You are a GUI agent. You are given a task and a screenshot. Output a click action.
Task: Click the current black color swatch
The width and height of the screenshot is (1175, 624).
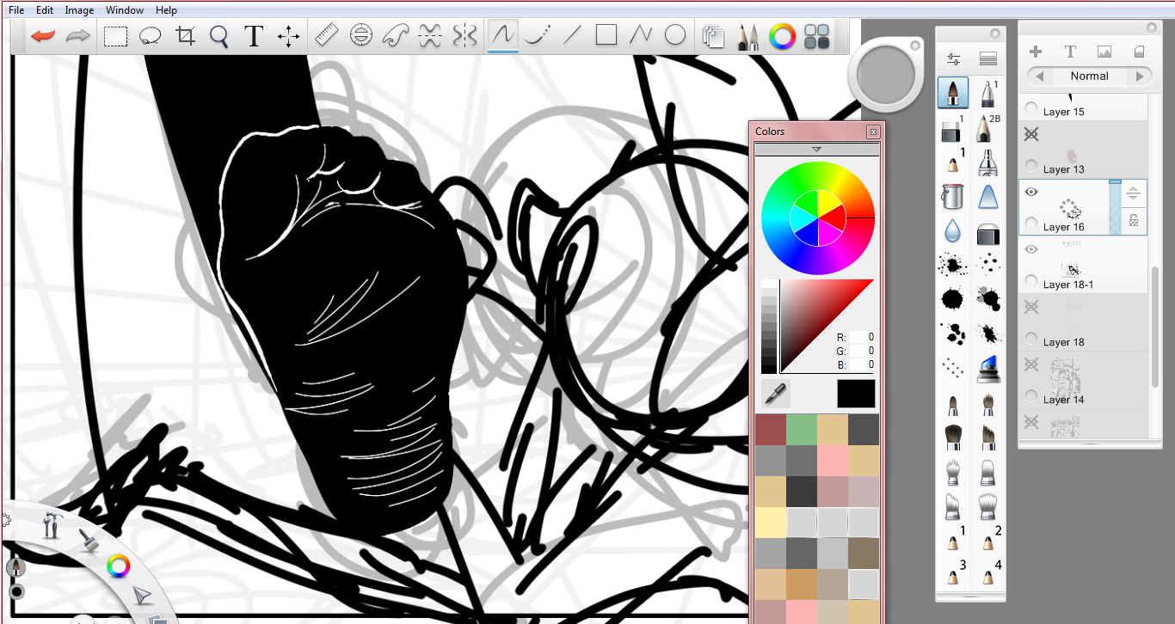(x=856, y=395)
